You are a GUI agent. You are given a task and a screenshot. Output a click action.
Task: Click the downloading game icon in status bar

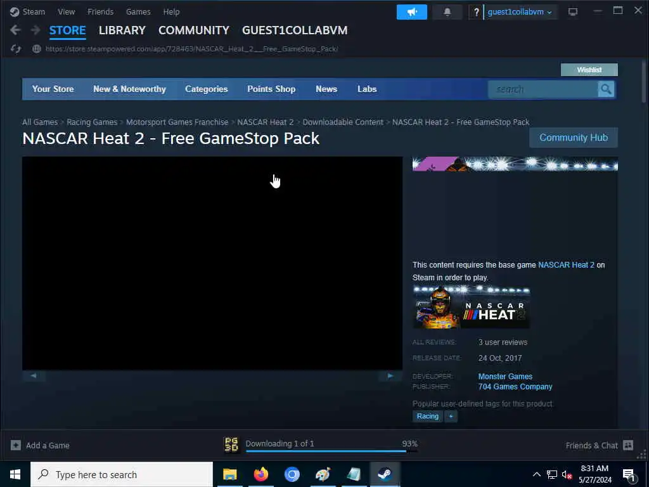click(x=231, y=445)
